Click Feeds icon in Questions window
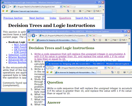Screen dimensions: 132x106 pyautogui.click(x=100, y=40)
